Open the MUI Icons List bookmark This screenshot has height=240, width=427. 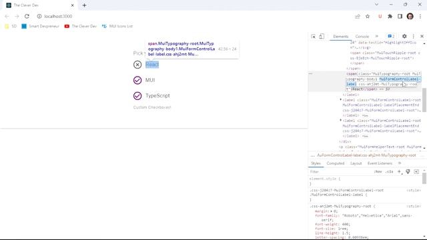click(117, 26)
